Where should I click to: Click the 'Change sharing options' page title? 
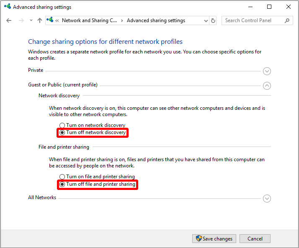(x=105, y=42)
